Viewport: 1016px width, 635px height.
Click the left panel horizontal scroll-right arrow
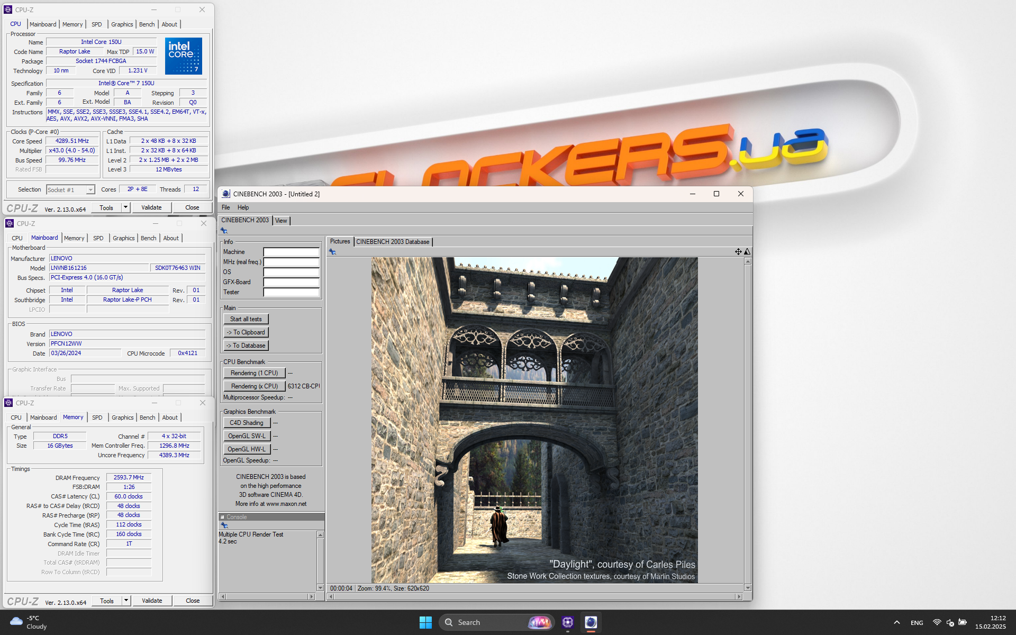click(311, 596)
